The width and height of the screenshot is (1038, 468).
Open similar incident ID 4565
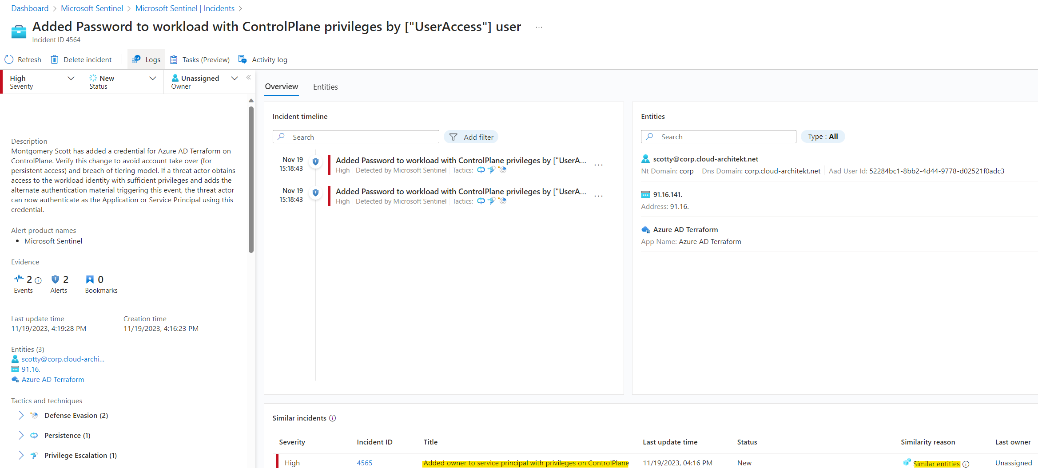(365, 463)
